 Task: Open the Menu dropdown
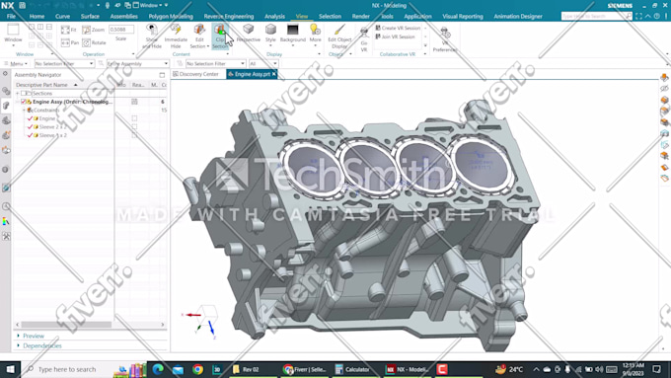[16, 63]
